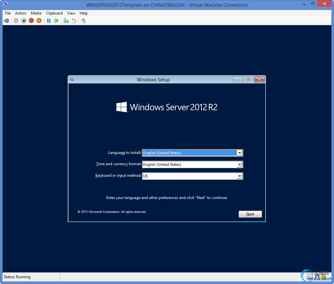Expand the Time and currency format dropdown arrow

240,165
